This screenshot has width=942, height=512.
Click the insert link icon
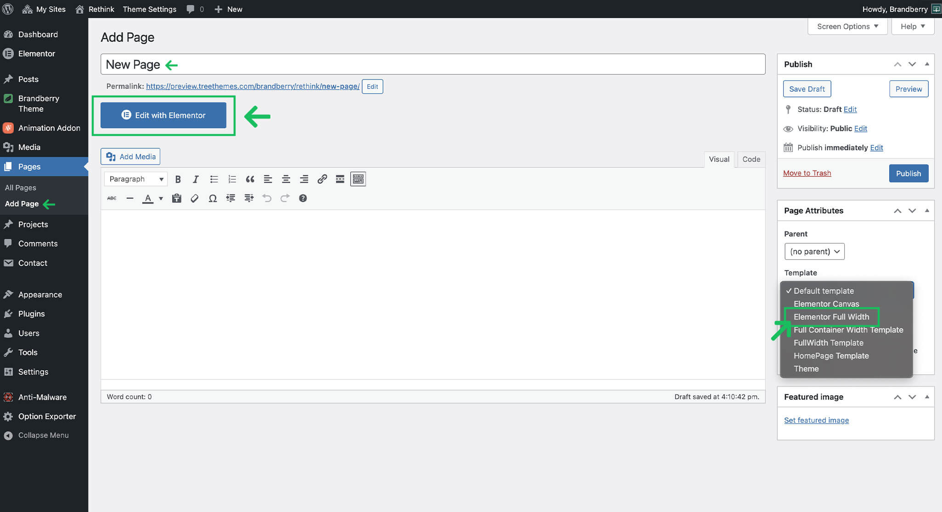click(x=322, y=179)
